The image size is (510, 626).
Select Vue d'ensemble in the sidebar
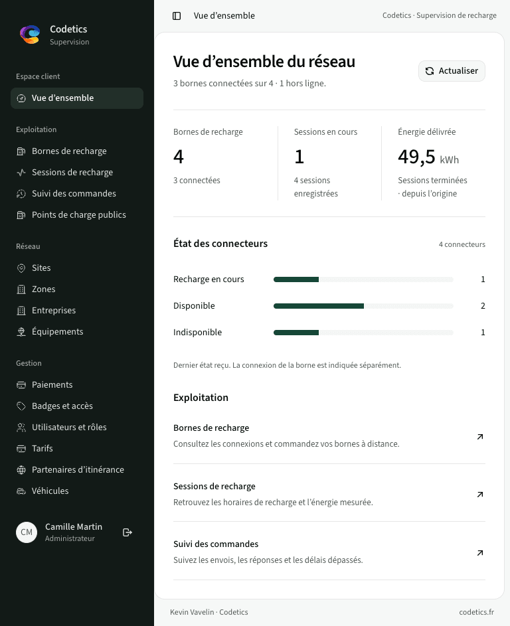point(77,98)
